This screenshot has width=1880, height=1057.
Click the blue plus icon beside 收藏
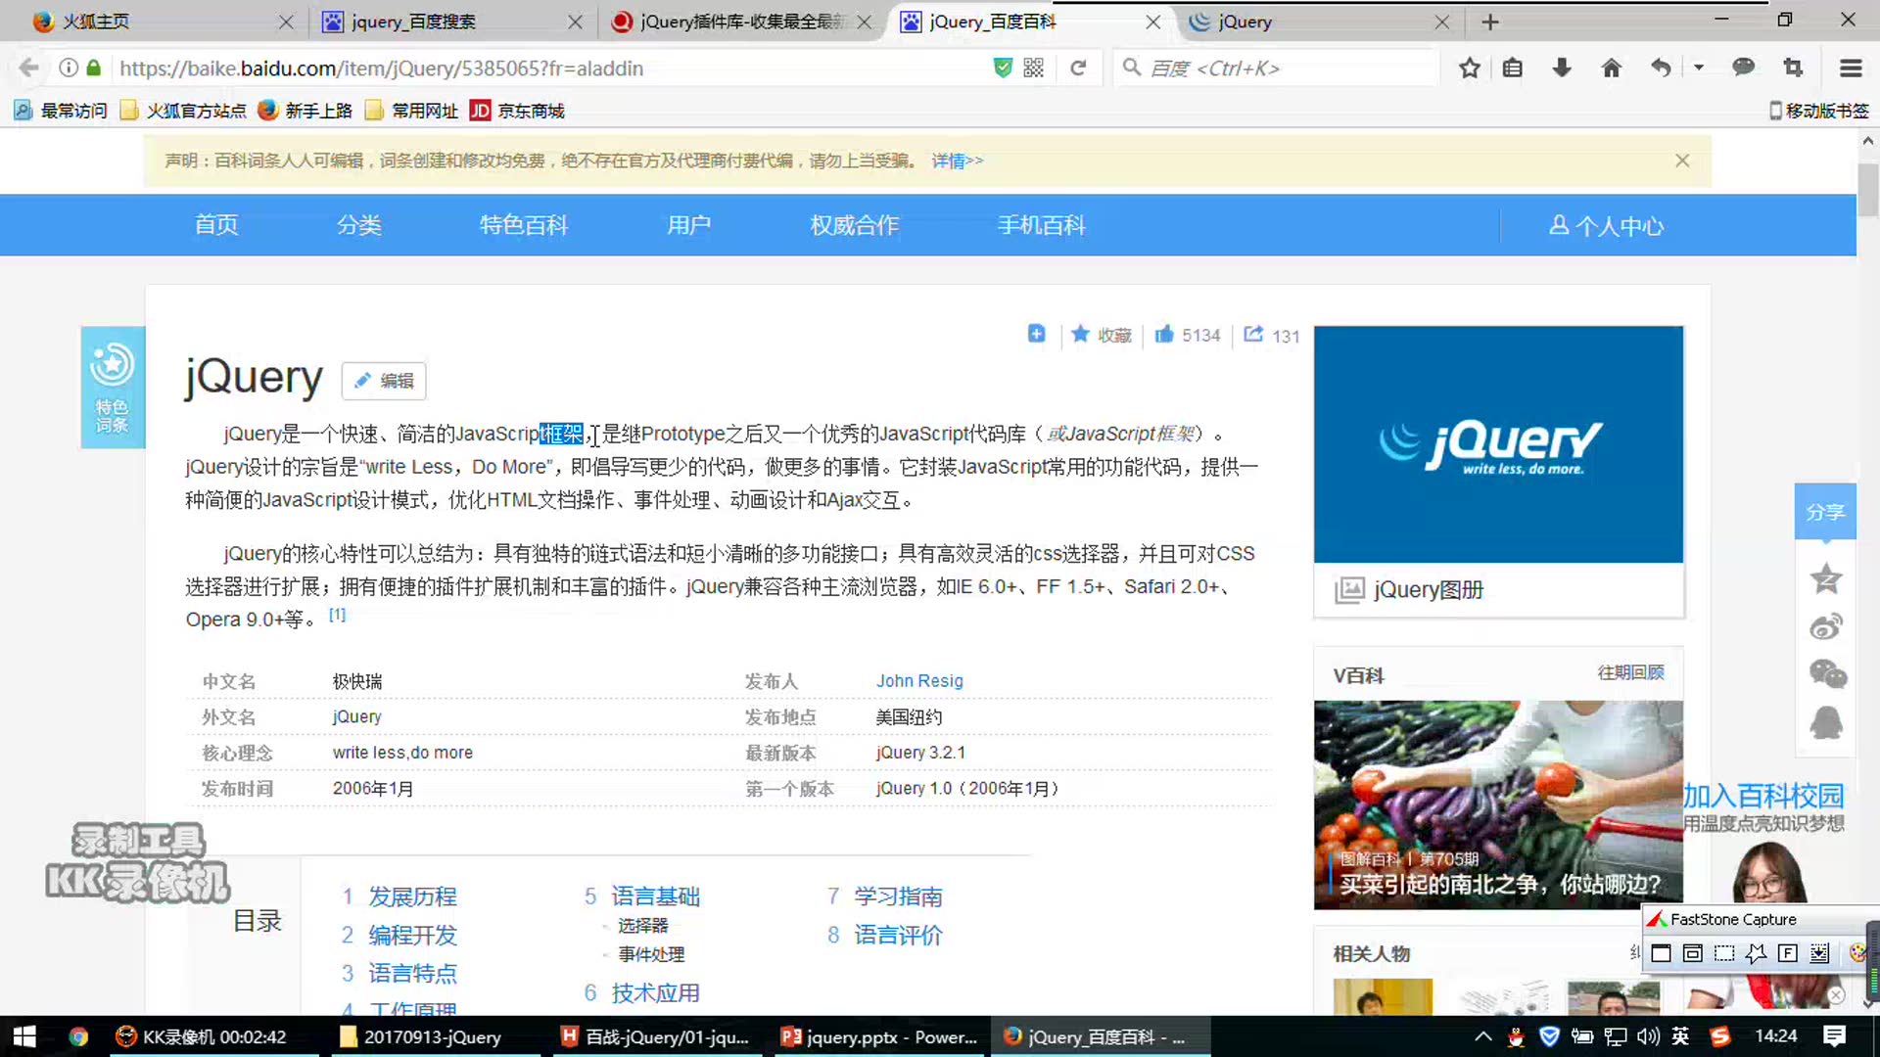pyautogui.click(x=1036, y=334)
